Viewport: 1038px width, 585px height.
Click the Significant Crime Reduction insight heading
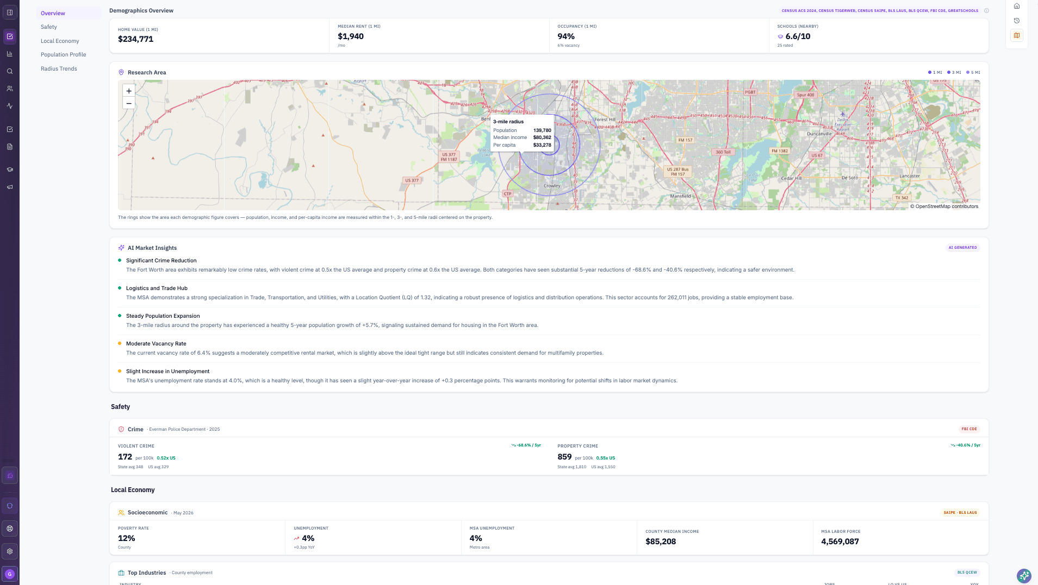click(x=161, y=261)
